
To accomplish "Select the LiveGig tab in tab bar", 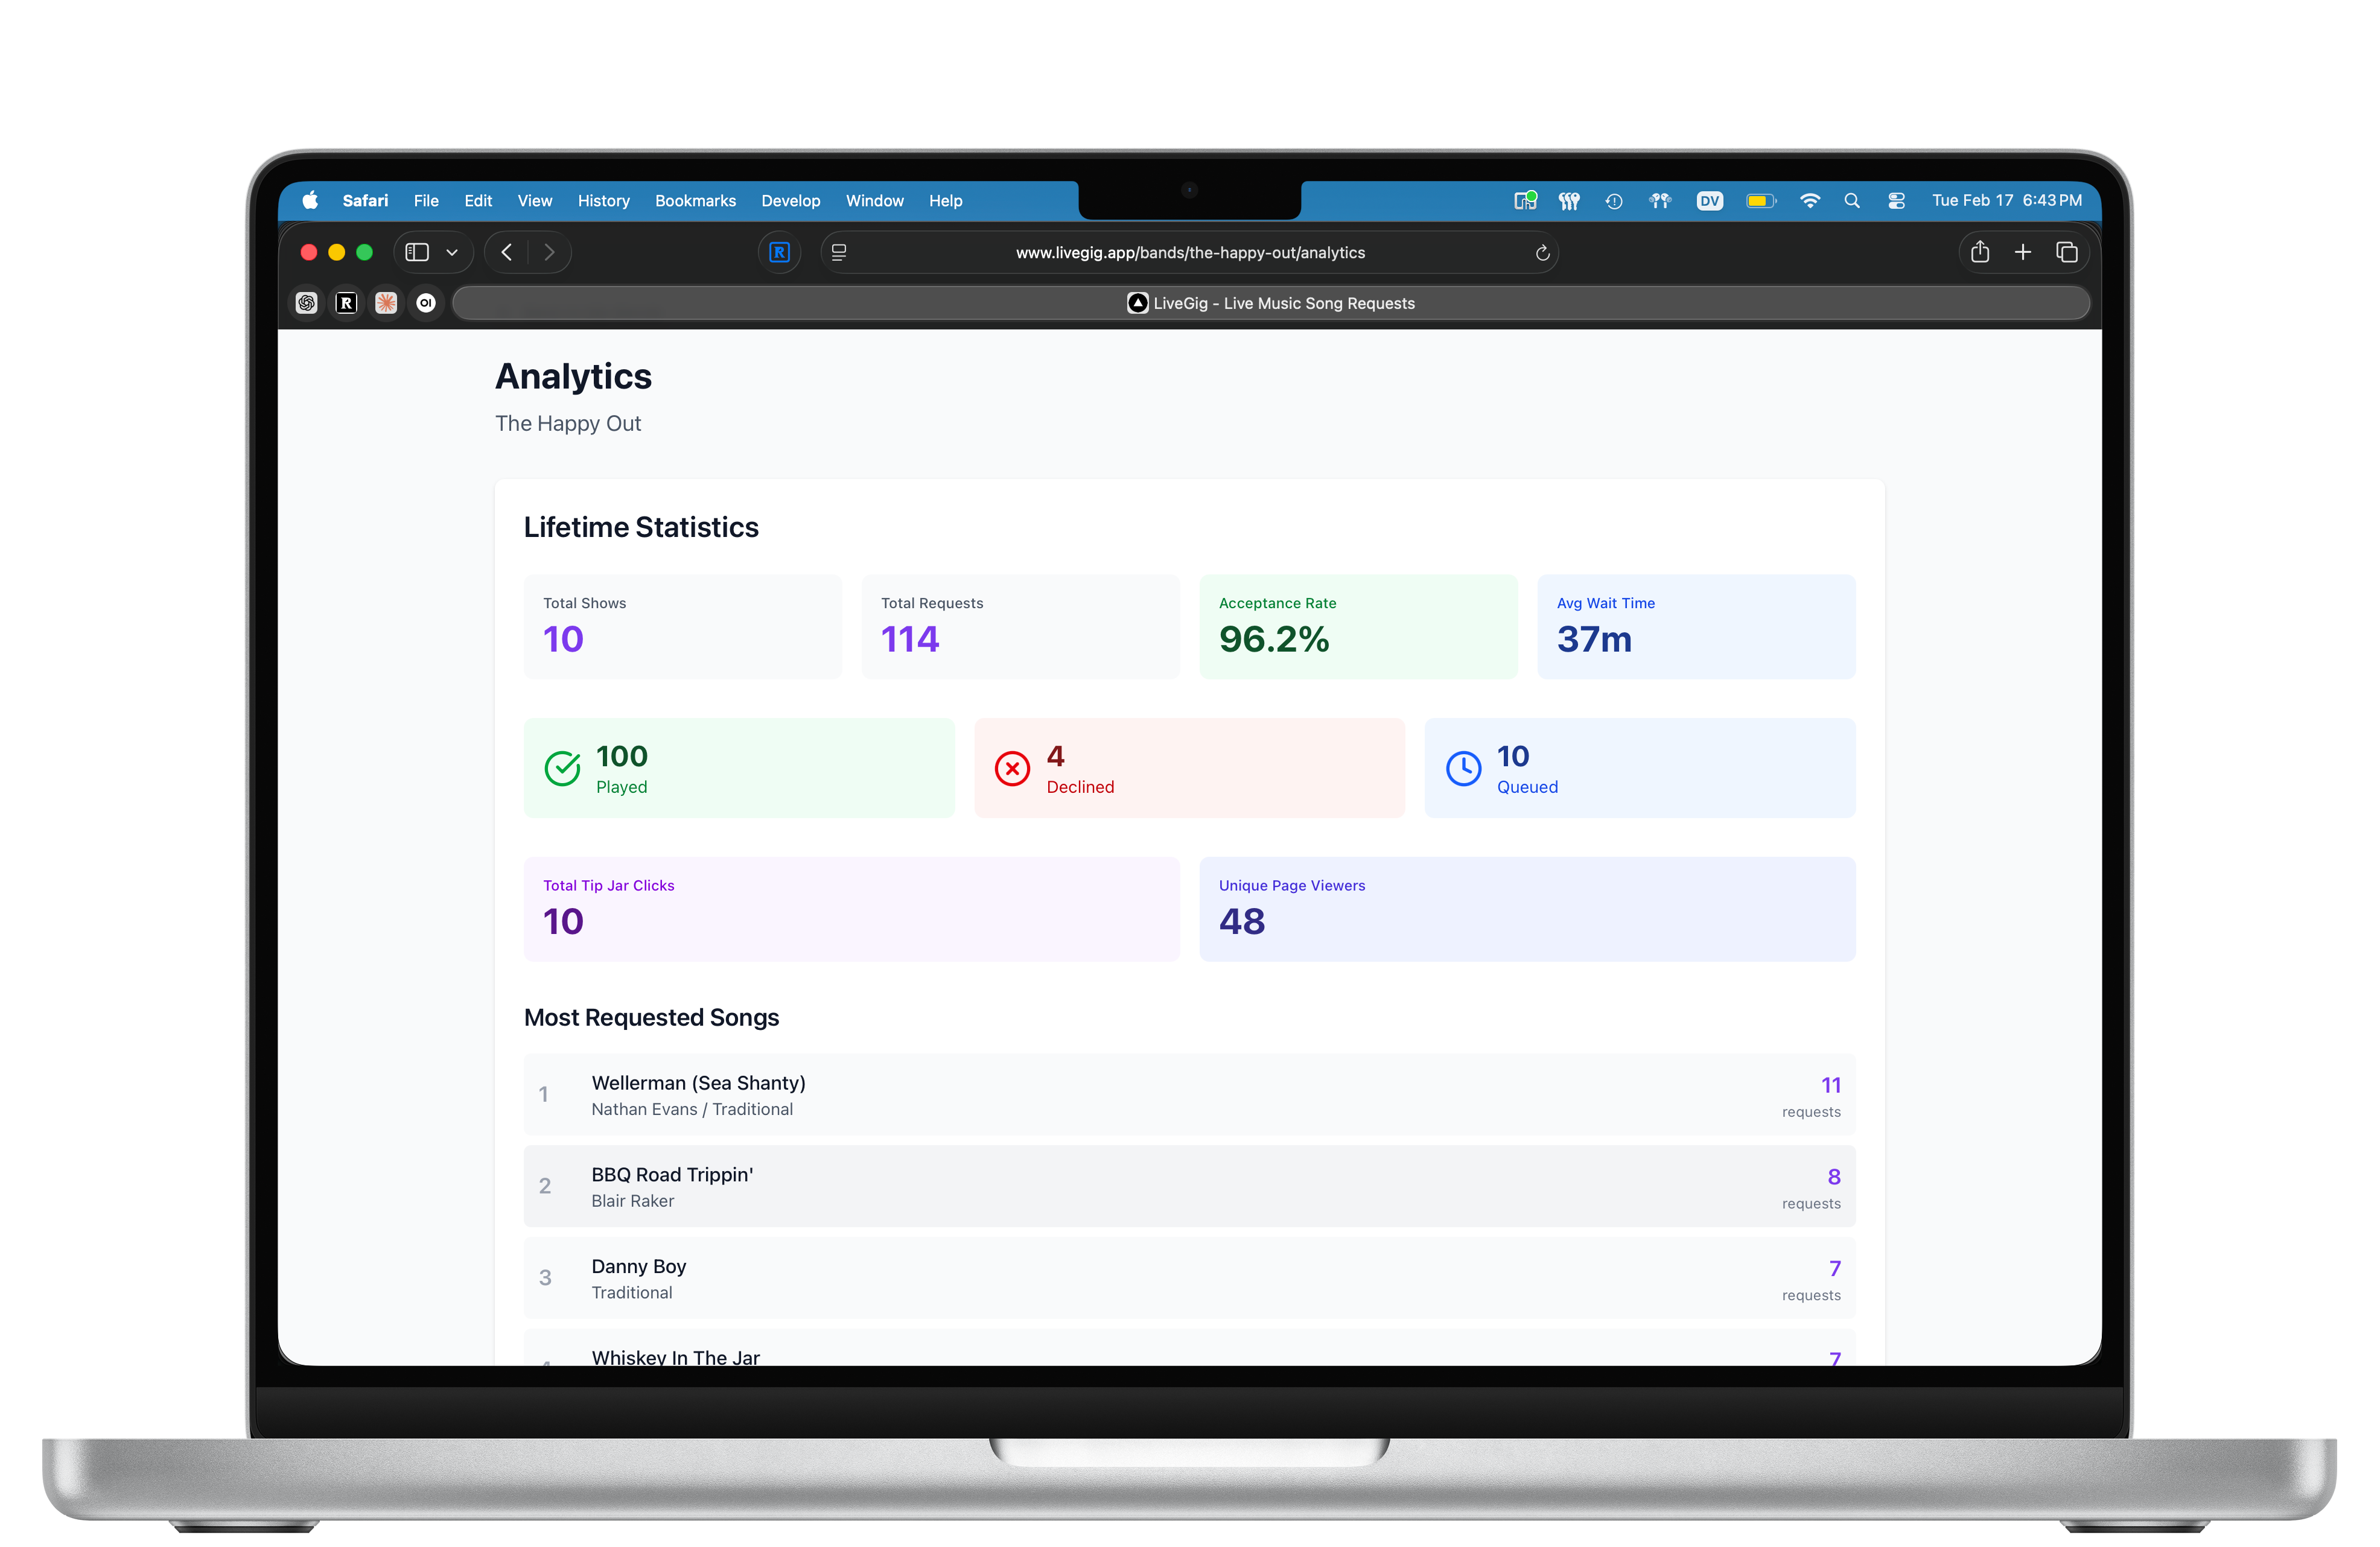I will pyautogui.click(x=1270, y=303).
